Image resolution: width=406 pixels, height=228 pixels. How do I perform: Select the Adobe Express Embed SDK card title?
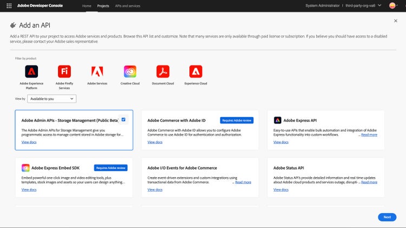55,168
